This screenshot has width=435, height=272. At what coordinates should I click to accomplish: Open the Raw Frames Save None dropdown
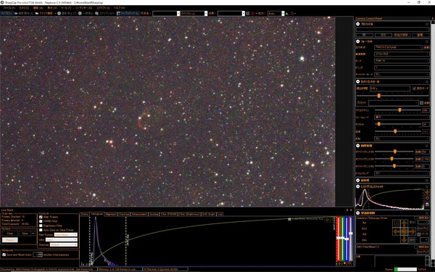[x=66, y=235]
